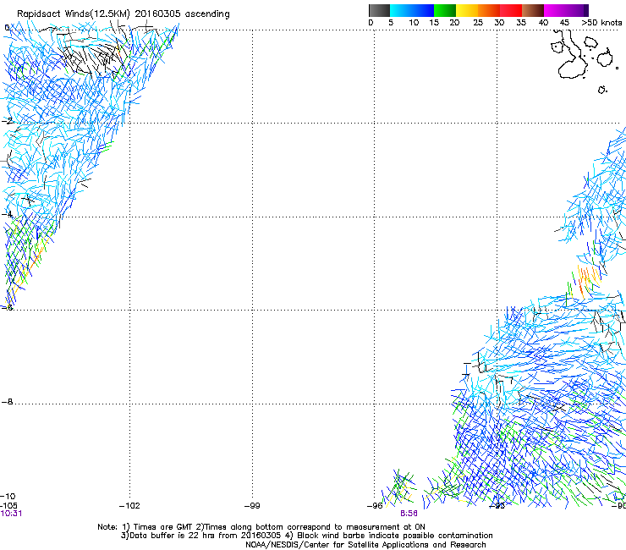Click the magenta 40-45 knots color segment

coord(555,10)
